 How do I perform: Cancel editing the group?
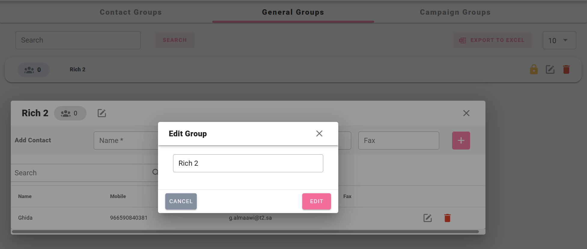[181, 201]
